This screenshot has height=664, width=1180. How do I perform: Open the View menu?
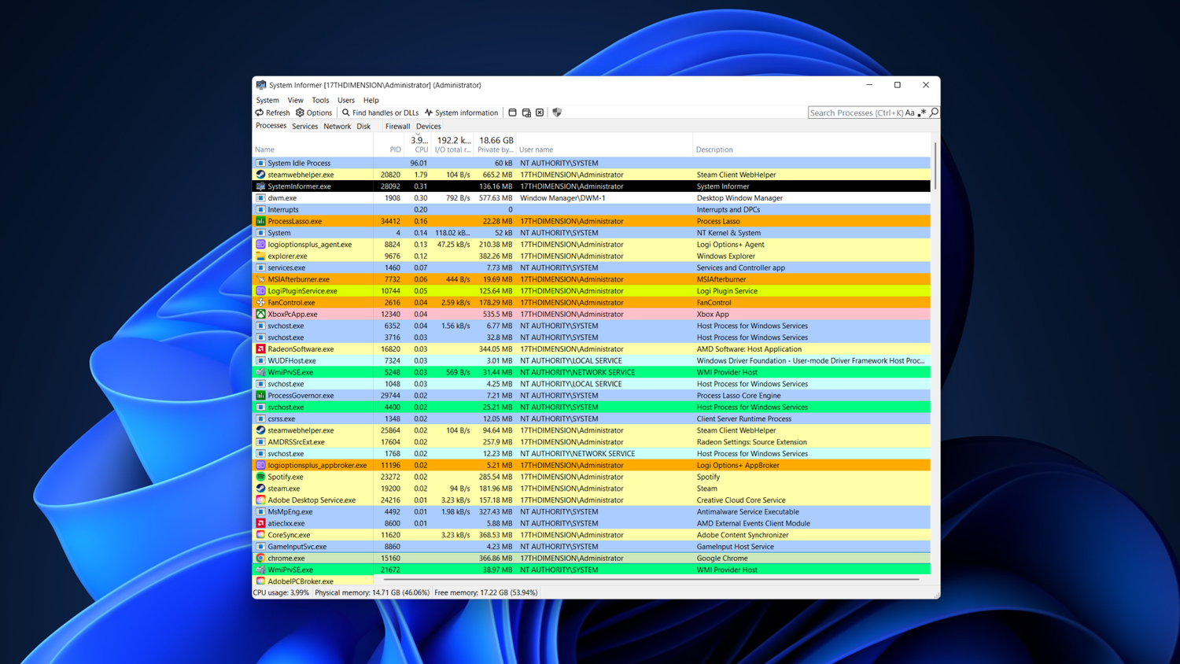click(295, 100)
